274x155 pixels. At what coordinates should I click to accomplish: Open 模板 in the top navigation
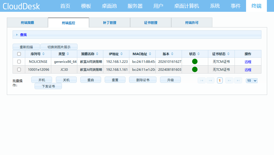[x=86, y=6]
